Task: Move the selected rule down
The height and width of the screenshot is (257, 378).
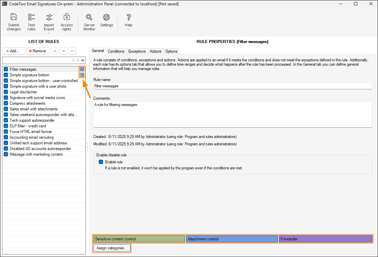Action: [x=63, y=51]
